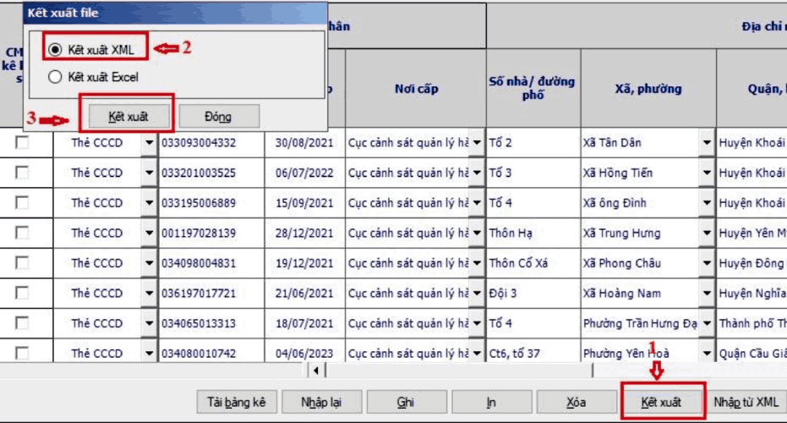This screenshot has width=787, height=423.
Task: Tick checkbox for row 034080010742
Action: pyautogui.click(x=22, y=354)
